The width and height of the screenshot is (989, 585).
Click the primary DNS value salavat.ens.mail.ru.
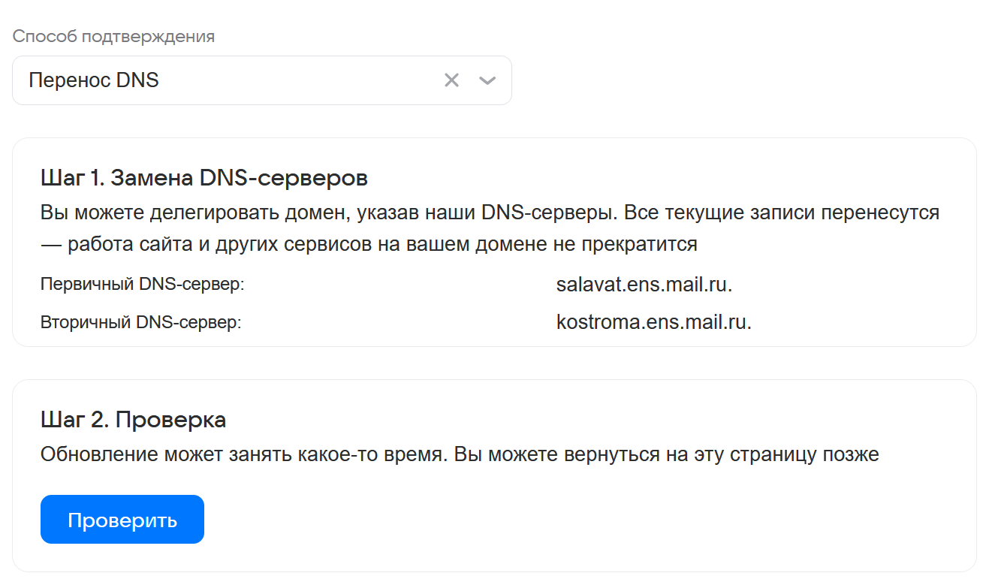(644, 285)
